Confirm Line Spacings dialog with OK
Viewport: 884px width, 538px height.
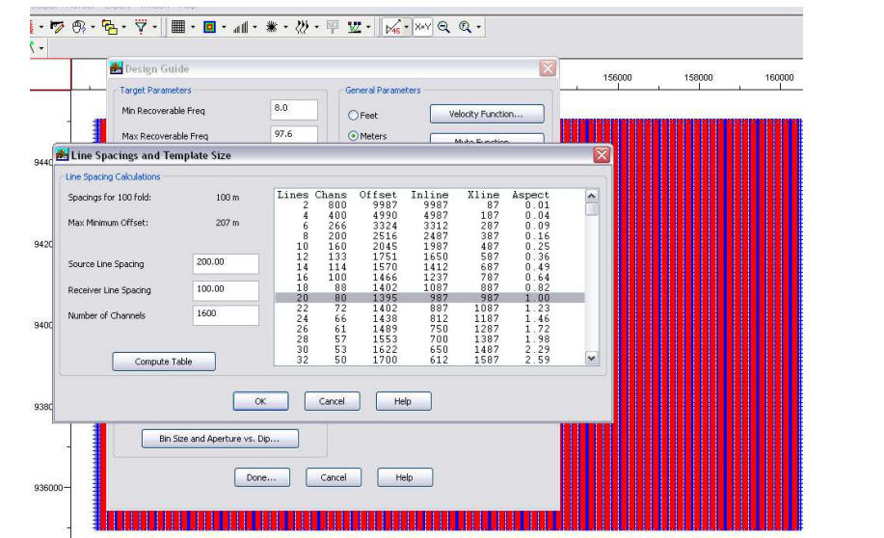pos(260,401)
